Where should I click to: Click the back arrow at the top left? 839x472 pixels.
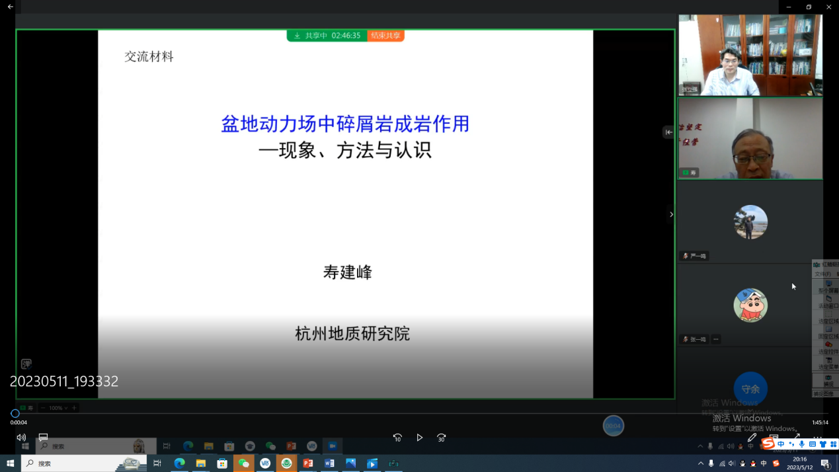tap(10, 7)
